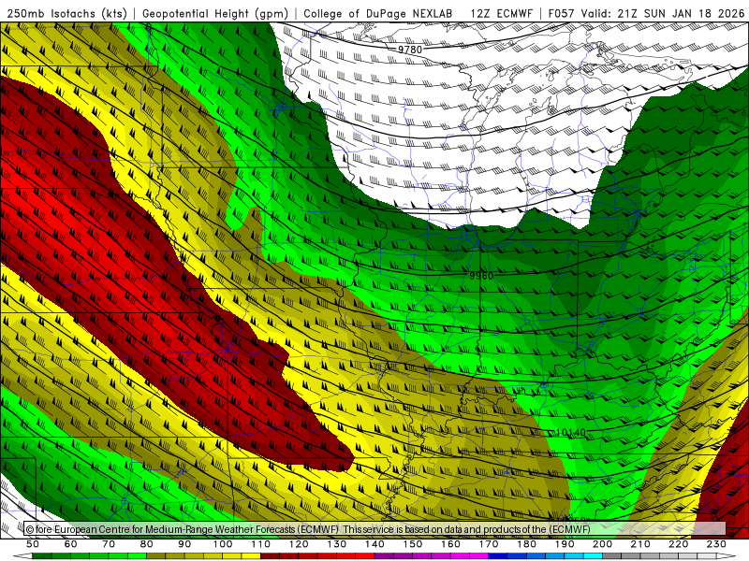Click the '12Z ECMWF' model run label
749x561 pixels.
pos(501,14)
